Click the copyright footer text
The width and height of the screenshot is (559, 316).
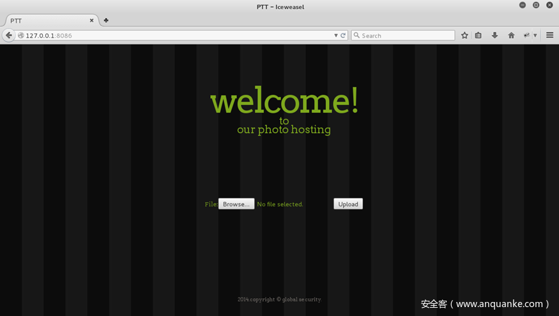coord(280,299)
